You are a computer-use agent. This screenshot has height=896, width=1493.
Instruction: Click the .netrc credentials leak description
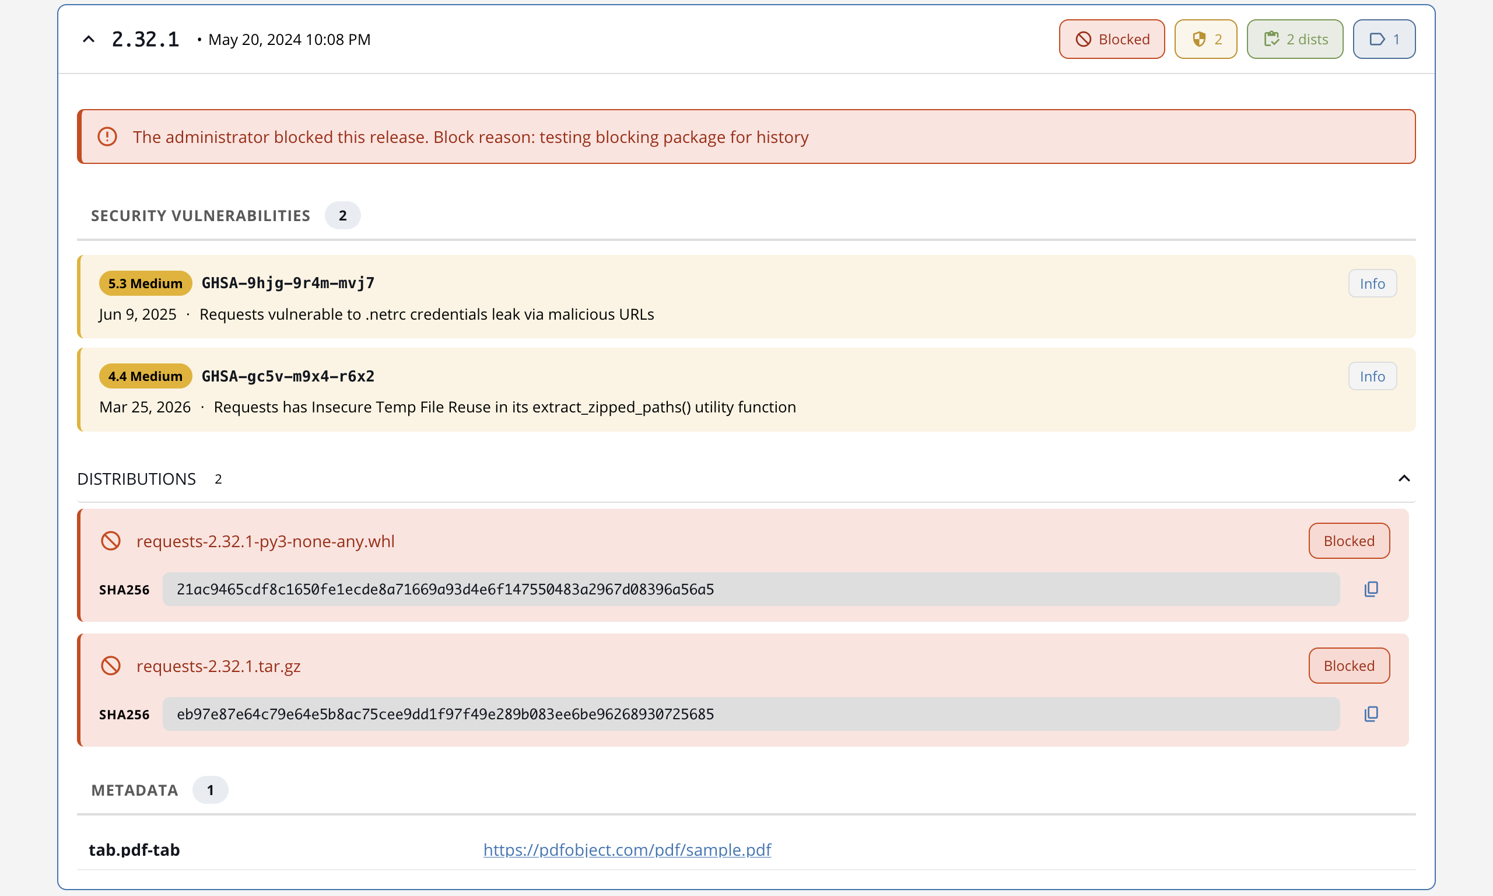tap(427, 314)
